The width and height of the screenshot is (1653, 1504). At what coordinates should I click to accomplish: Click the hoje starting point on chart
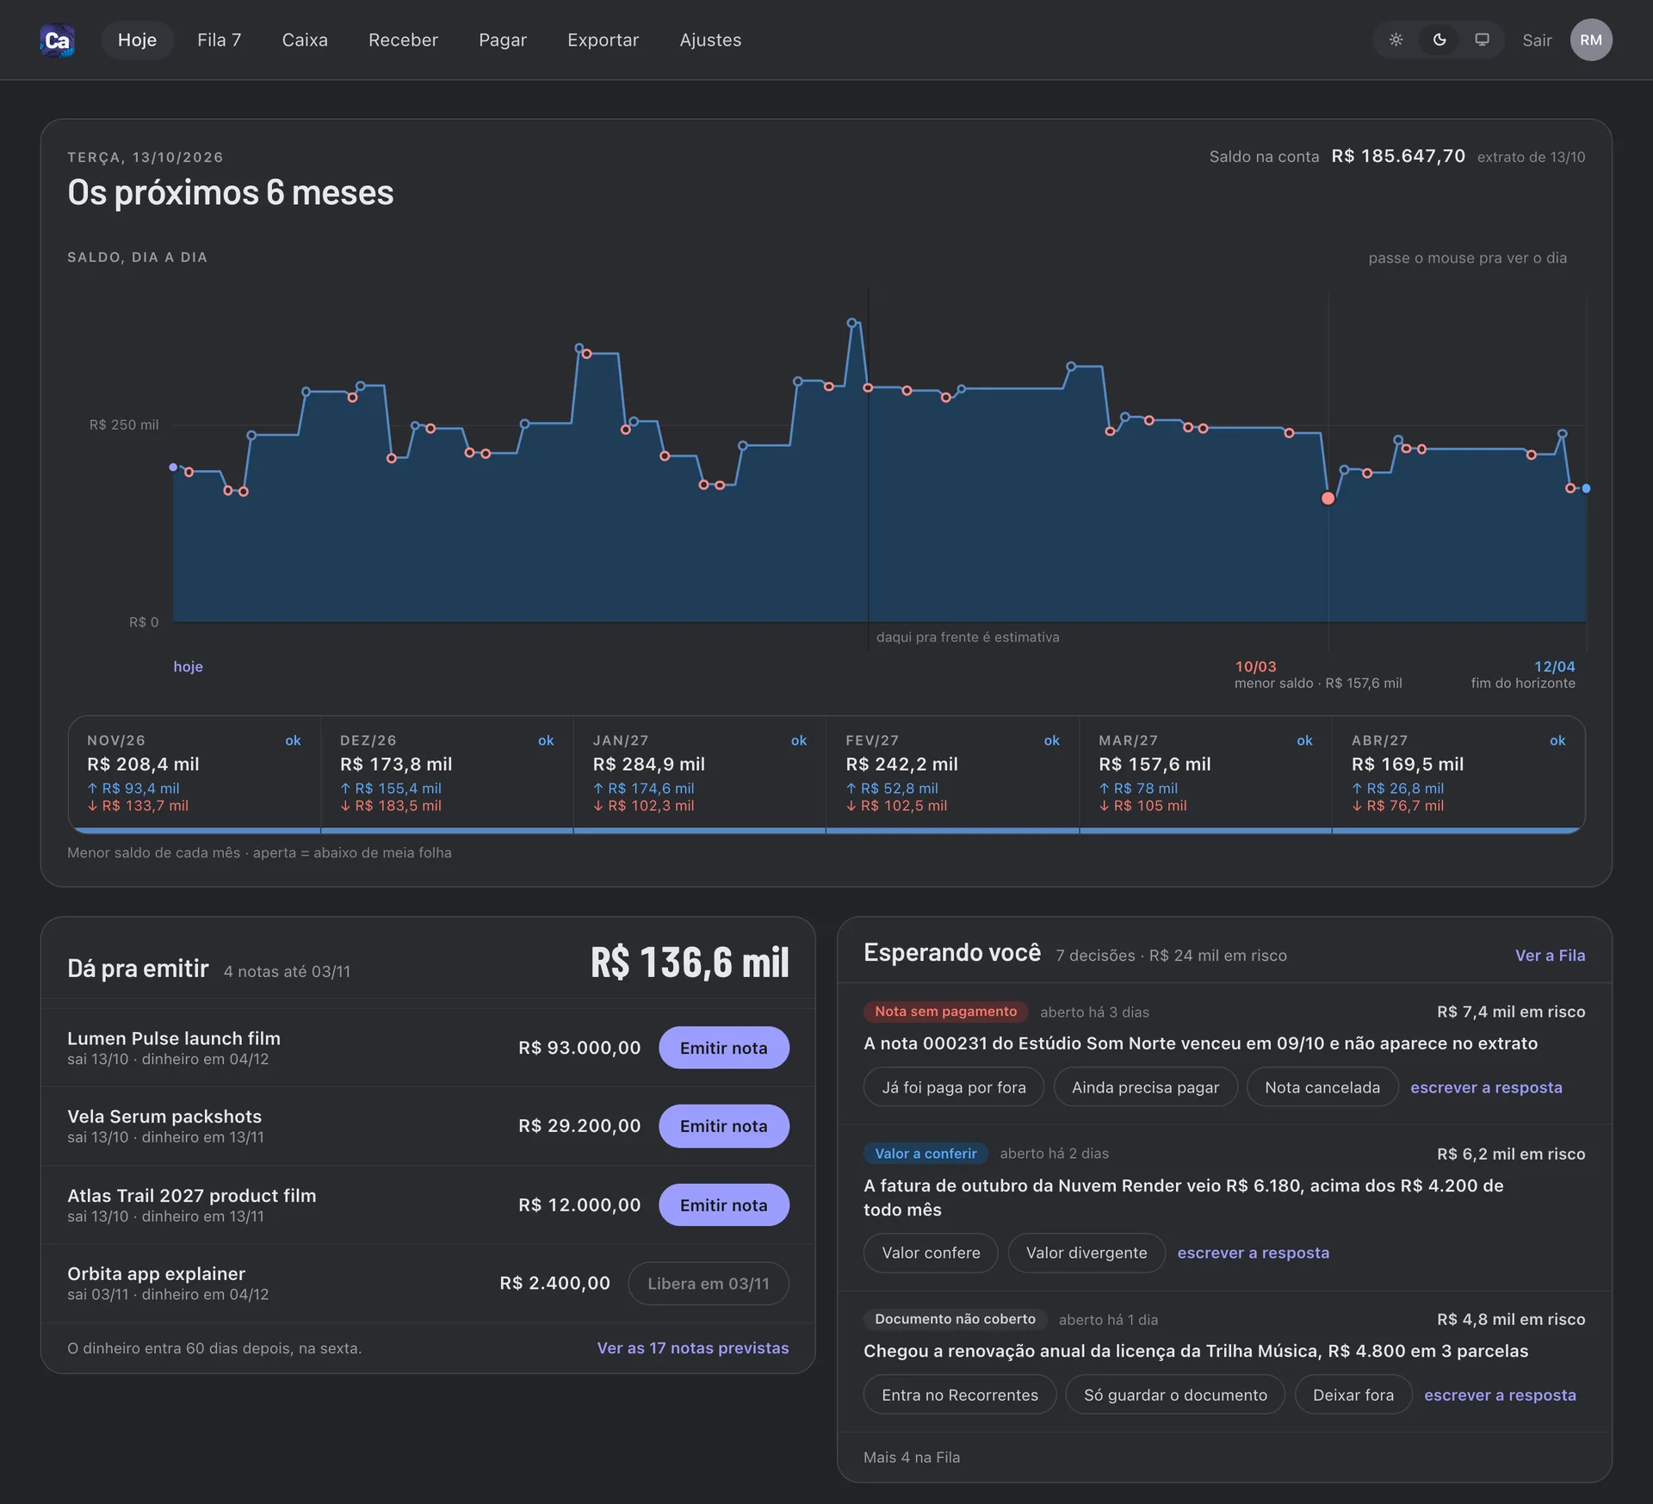click(x=173, y=467)
